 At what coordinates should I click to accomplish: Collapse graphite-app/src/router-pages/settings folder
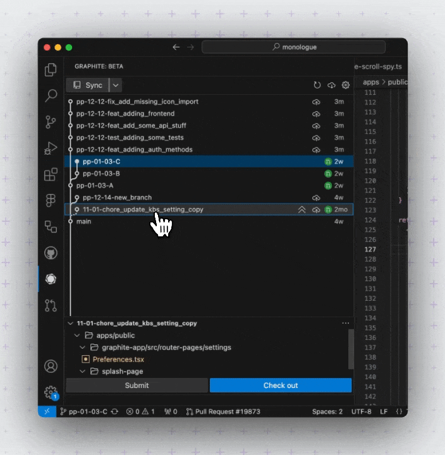click(x=82, y=348)
